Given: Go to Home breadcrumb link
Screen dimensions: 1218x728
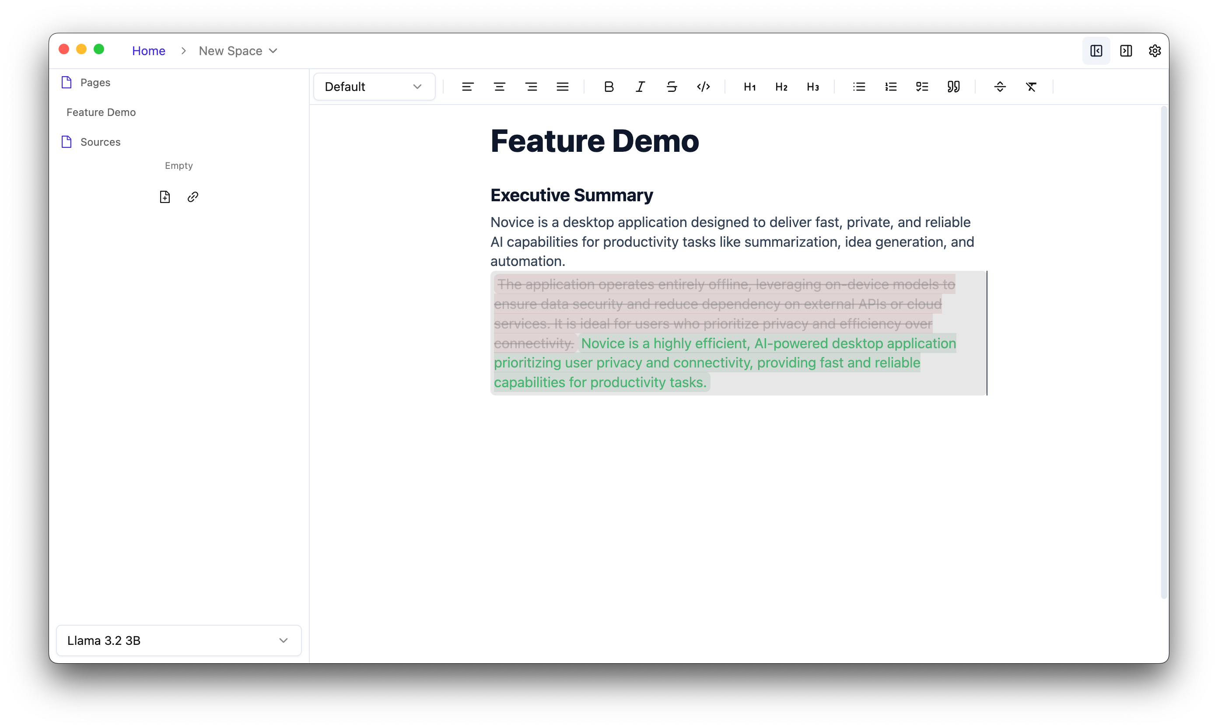Looking at the screenshot, I should [148, 50].
